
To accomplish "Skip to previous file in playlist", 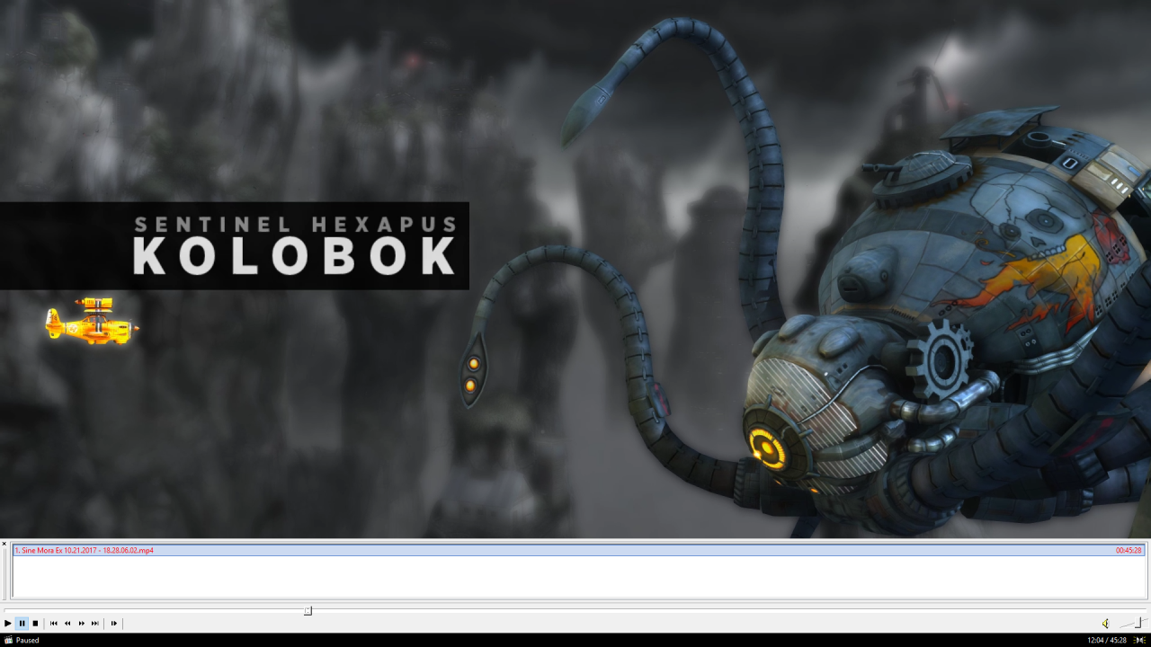I will pyautogui.click(x=54, y=623).
